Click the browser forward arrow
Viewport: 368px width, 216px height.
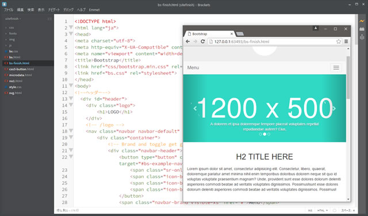[195, 41]
